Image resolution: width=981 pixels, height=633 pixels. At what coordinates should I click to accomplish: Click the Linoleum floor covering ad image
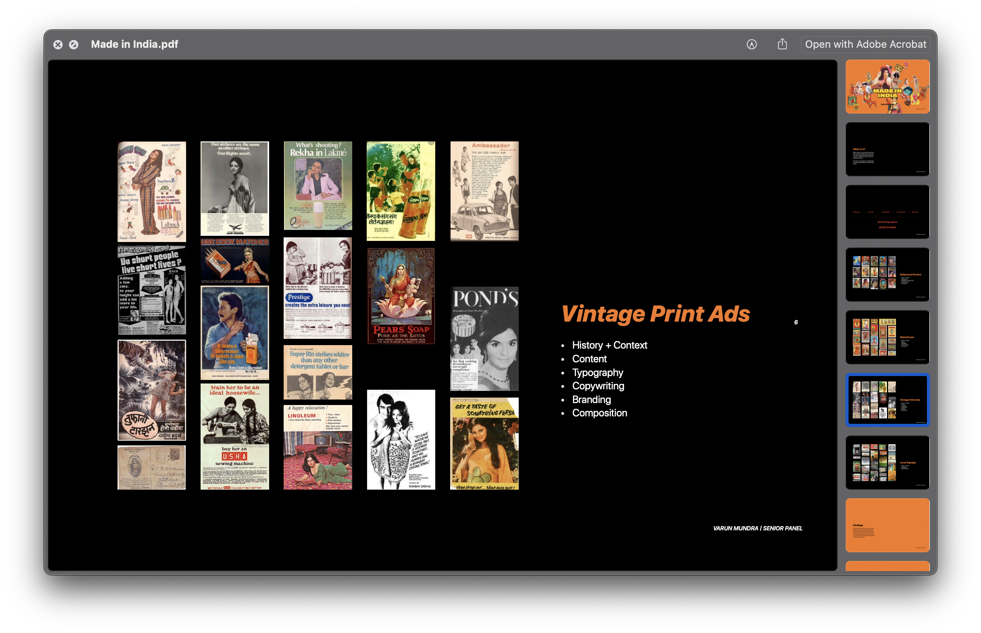(x=318, y=447)
